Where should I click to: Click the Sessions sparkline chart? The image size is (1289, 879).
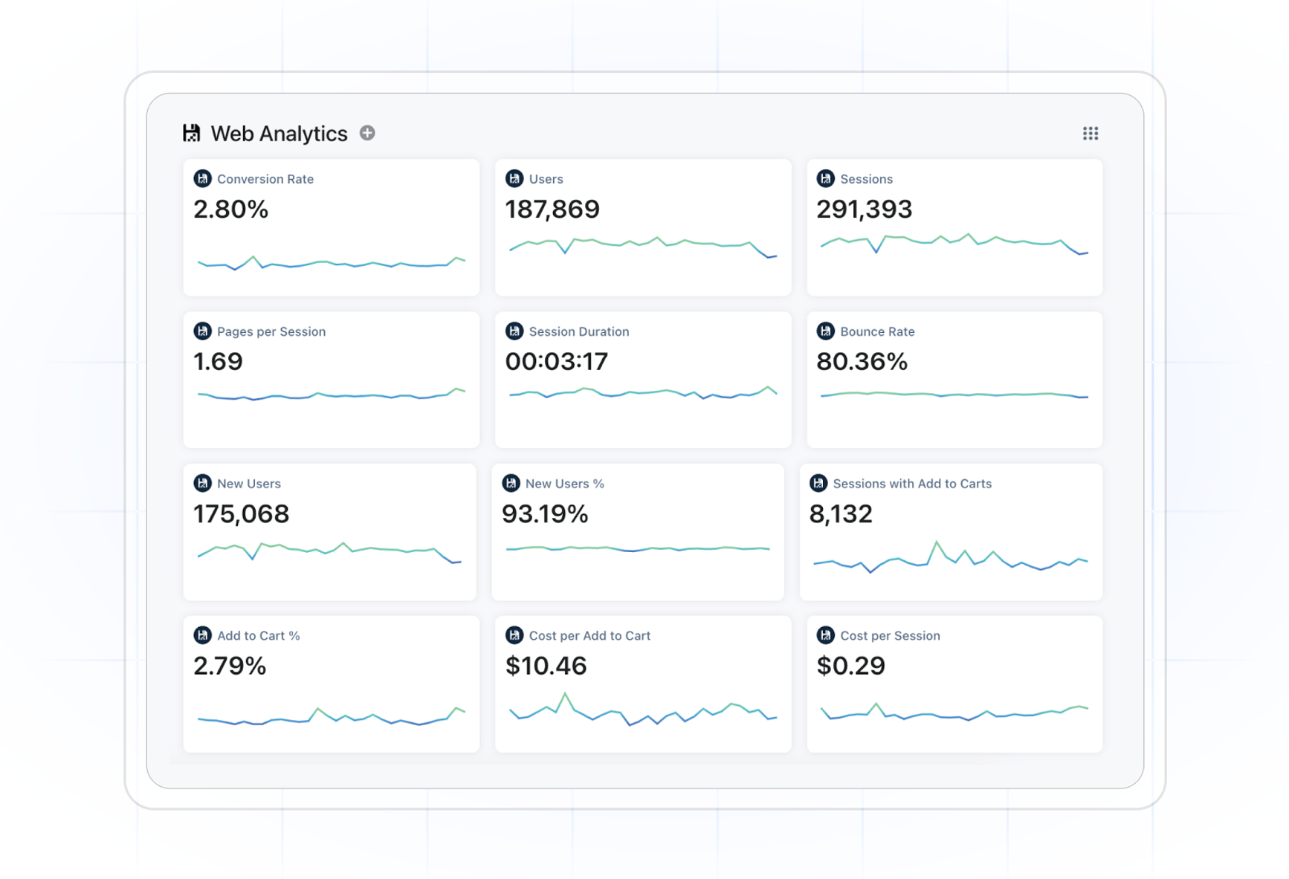[954, 243]
